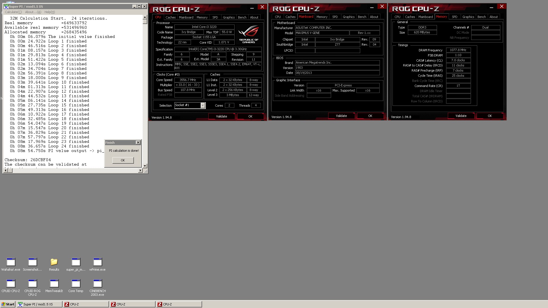Switch to Mainboard tab in first CPU-Z

pyautogui.click(x=186, y=17)
